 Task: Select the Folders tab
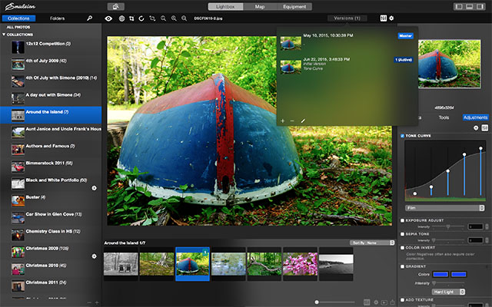[57, 18]
